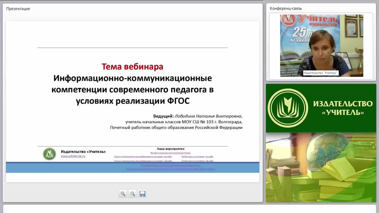Zoom out of the presentation slide
Screen dimensions: 379x213
[133, 193]
